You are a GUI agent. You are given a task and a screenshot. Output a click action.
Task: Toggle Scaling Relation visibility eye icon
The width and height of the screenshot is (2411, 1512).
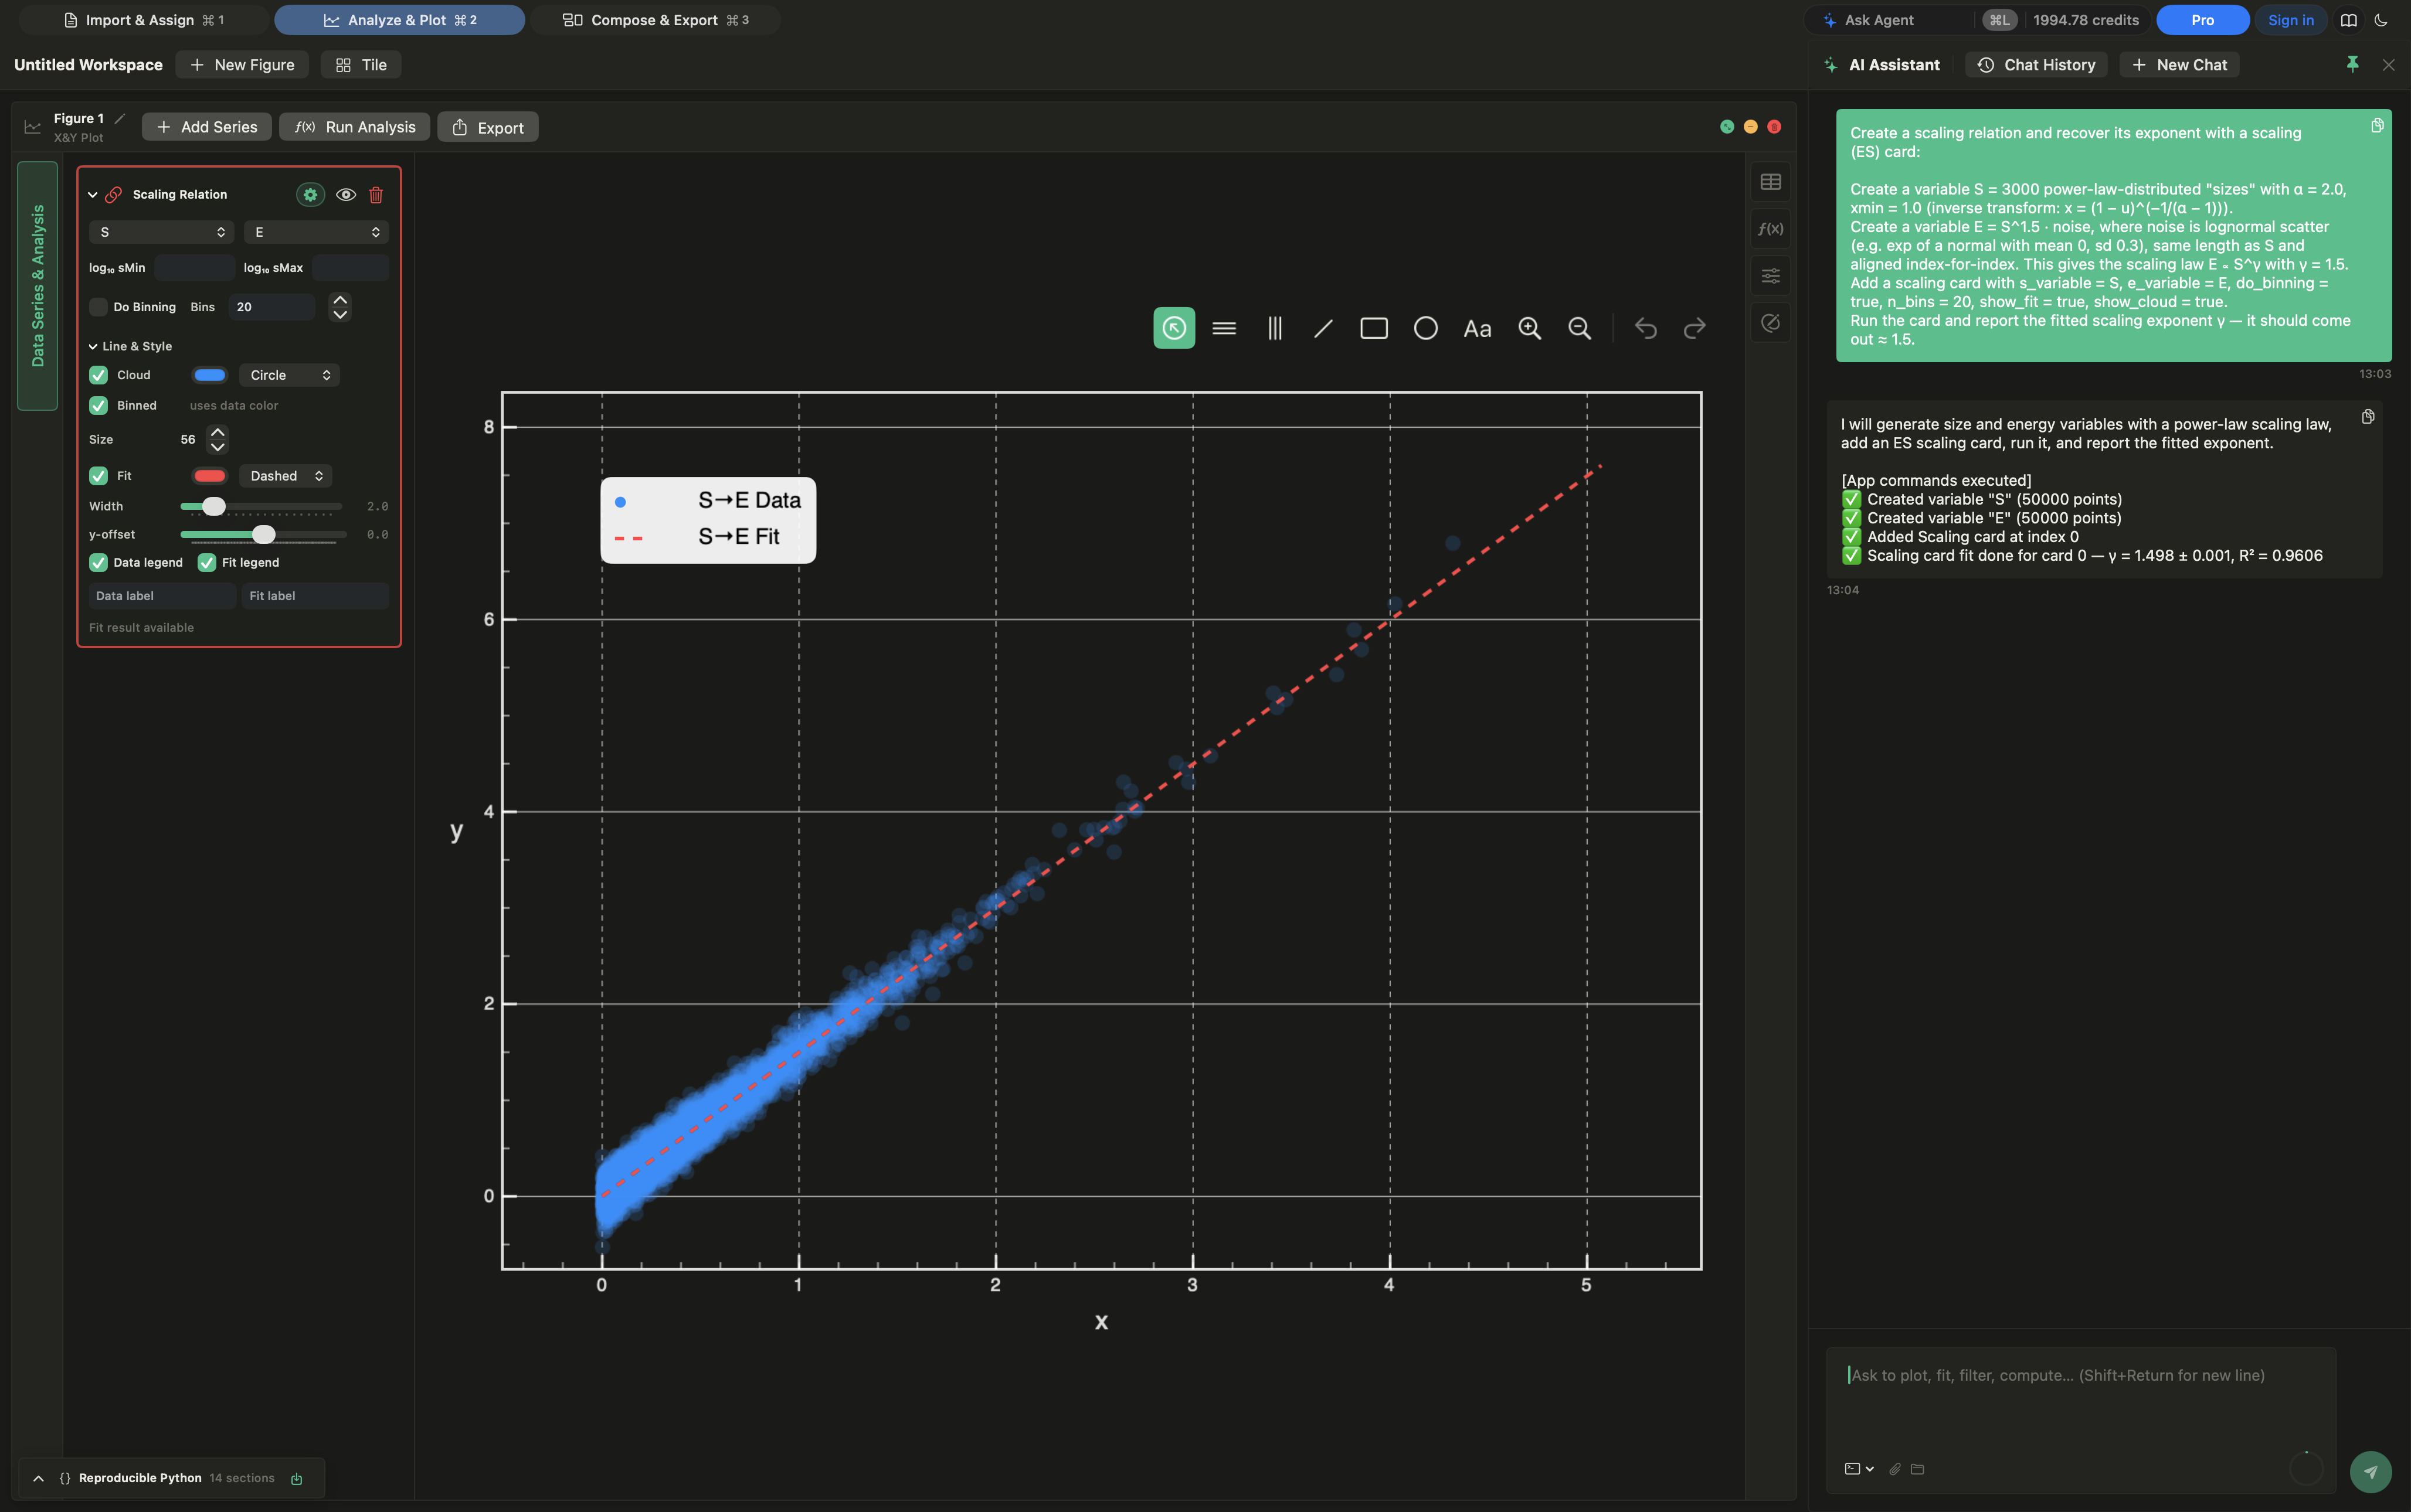[345, 195]
